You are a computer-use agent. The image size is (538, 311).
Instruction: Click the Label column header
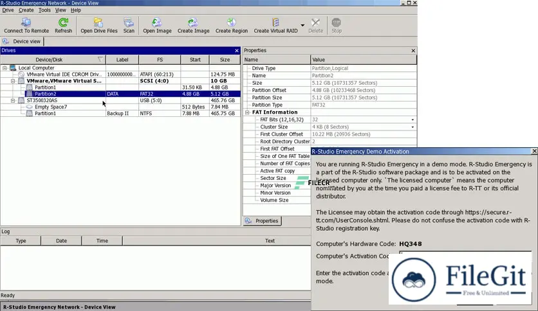122,60
